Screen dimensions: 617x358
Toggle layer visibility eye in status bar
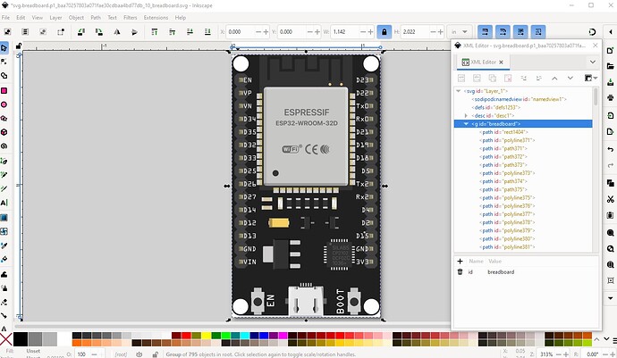click(x=139, y=354)
